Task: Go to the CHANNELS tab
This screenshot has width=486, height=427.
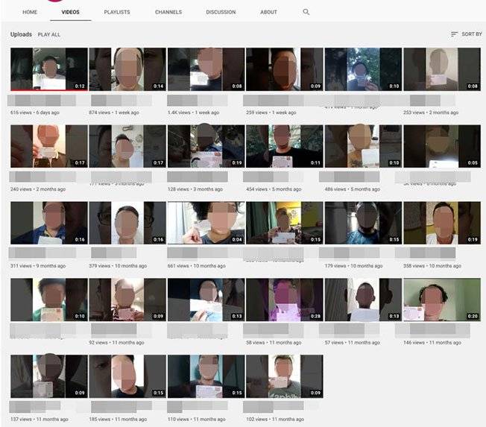Action: click(168, 12)
